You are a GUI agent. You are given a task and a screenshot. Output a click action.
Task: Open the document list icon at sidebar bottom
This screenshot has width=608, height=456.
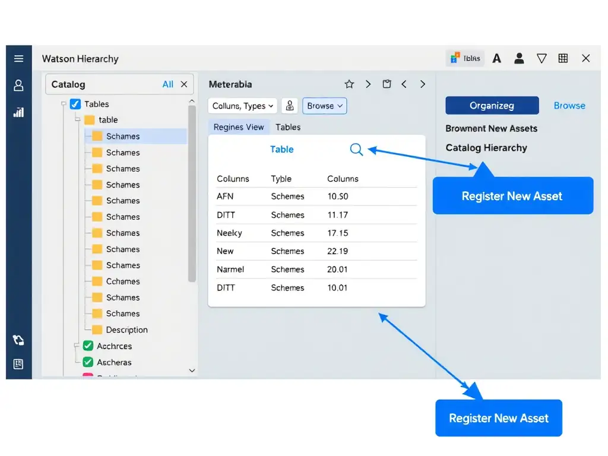[x=18, y=364]
